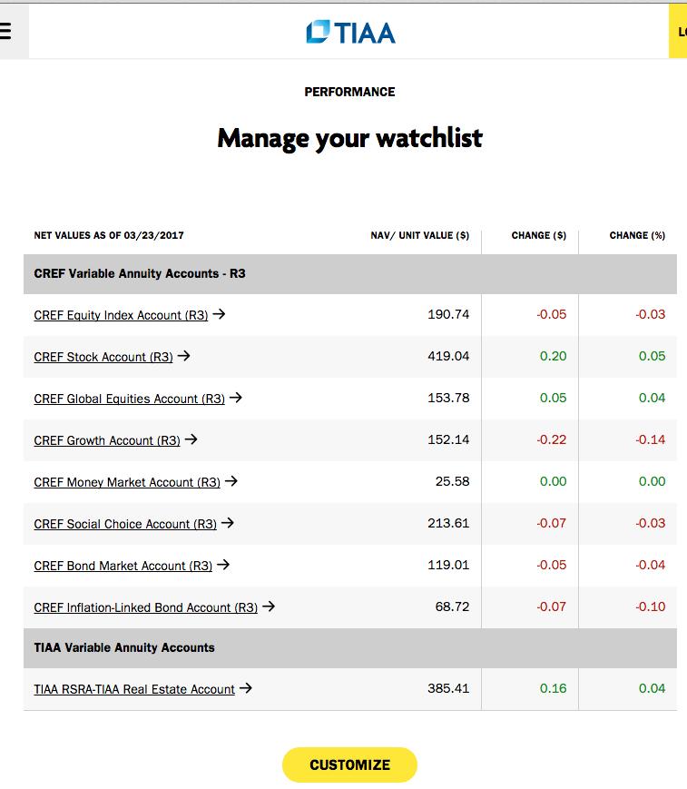The width and height of the screenshot is (687, 789).
Task: Open CREF Social Choice Account (R3) link
Action: [125, 524]
